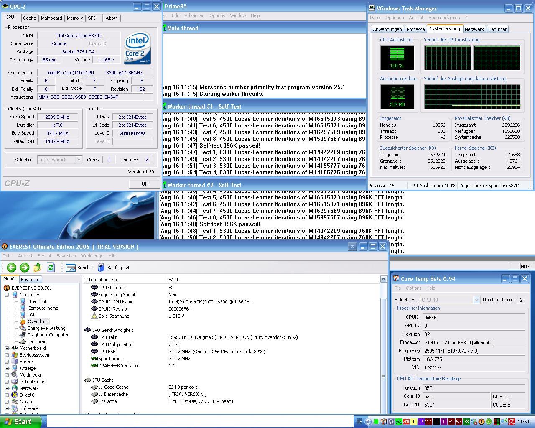The image size is (535, 428).
Task: Expand the Datenträger node in EVEREST
Action: [x=7, y=382]
